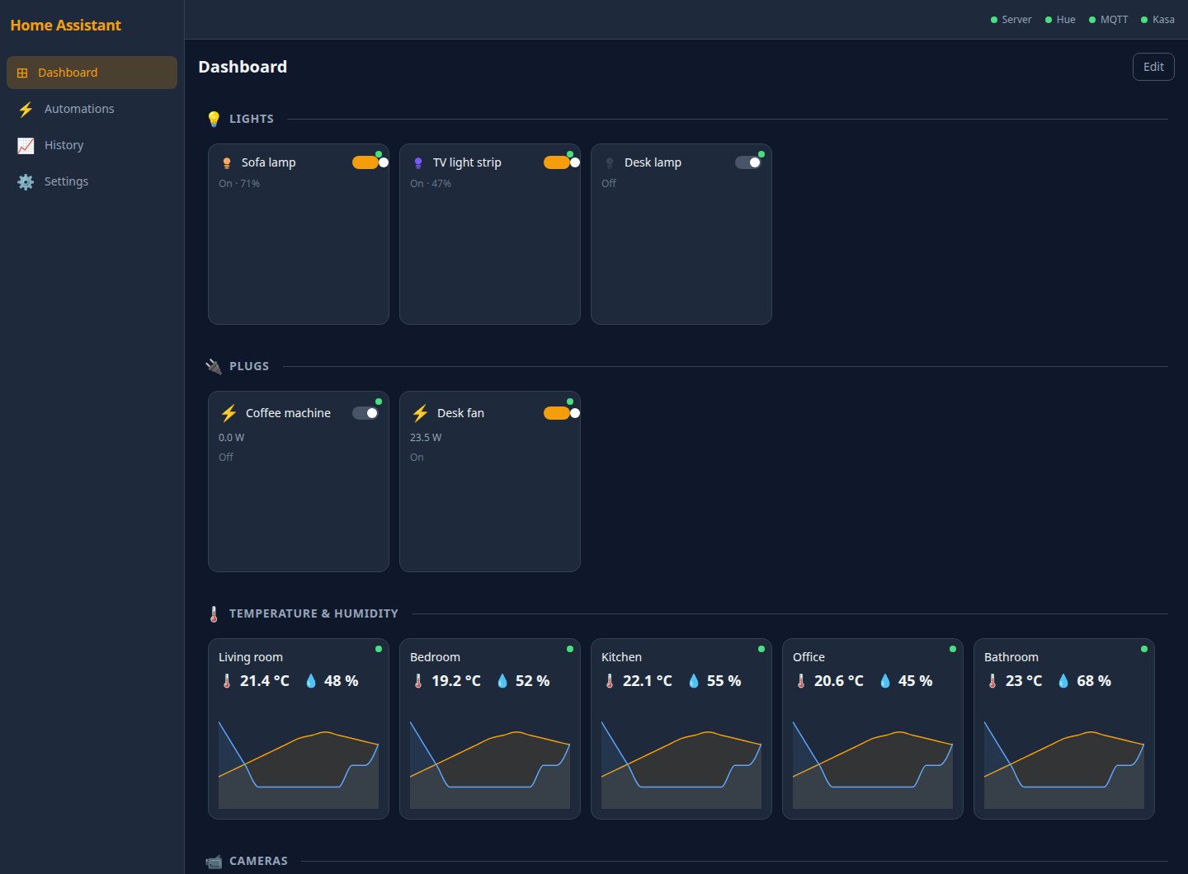Open the Bedroom sensor history chart
The height and width of the screenshot is (874, 1188).
click(x=490, y=765)
